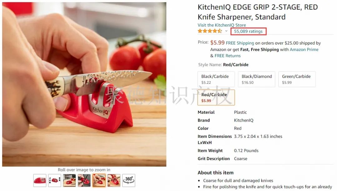Viewport: 337px width, 191px height.
Task: Expand the rating breakdown chevron
Action: point(226,31)
